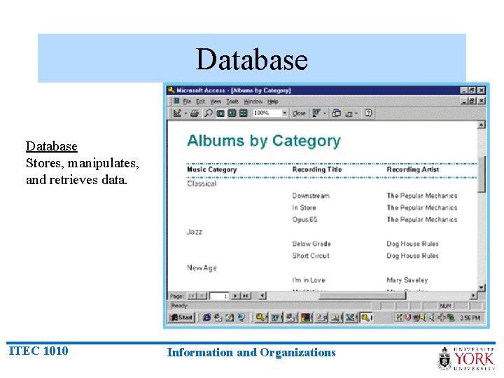Viewport: 504px width, 378px height.
Task: Launch Internet Explorer from quick launch
Action: 206,318
